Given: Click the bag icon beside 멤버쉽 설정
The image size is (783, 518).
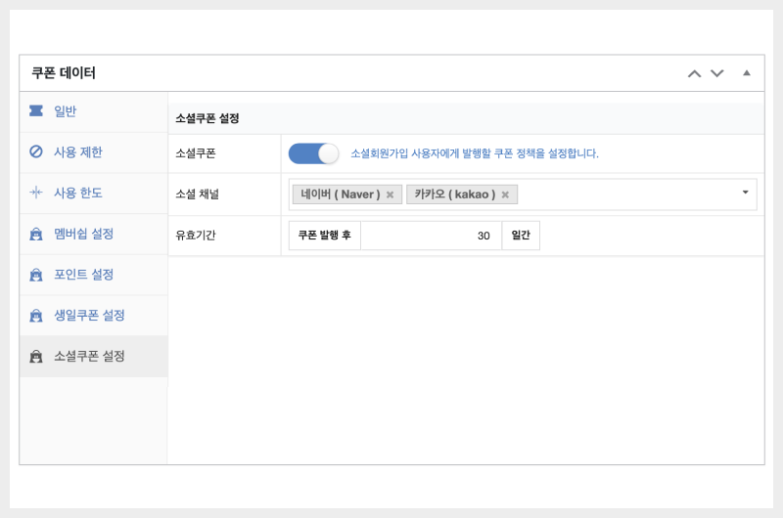Looking at the screenshot, I should [36, 234].
